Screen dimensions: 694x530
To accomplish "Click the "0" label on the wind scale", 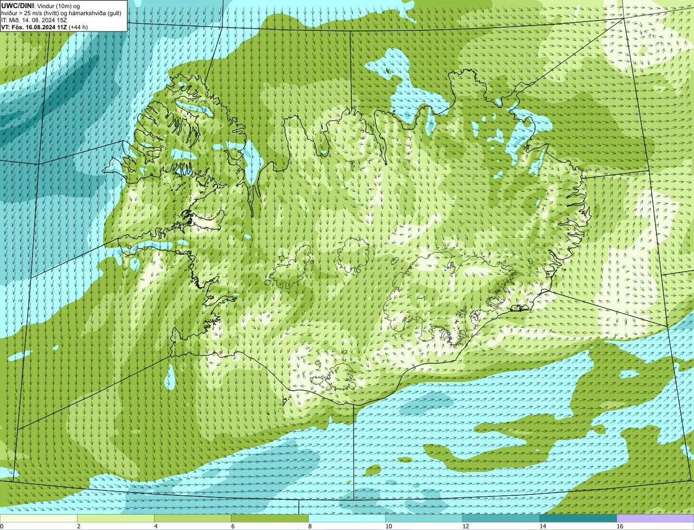I will (x=2, y=526).
